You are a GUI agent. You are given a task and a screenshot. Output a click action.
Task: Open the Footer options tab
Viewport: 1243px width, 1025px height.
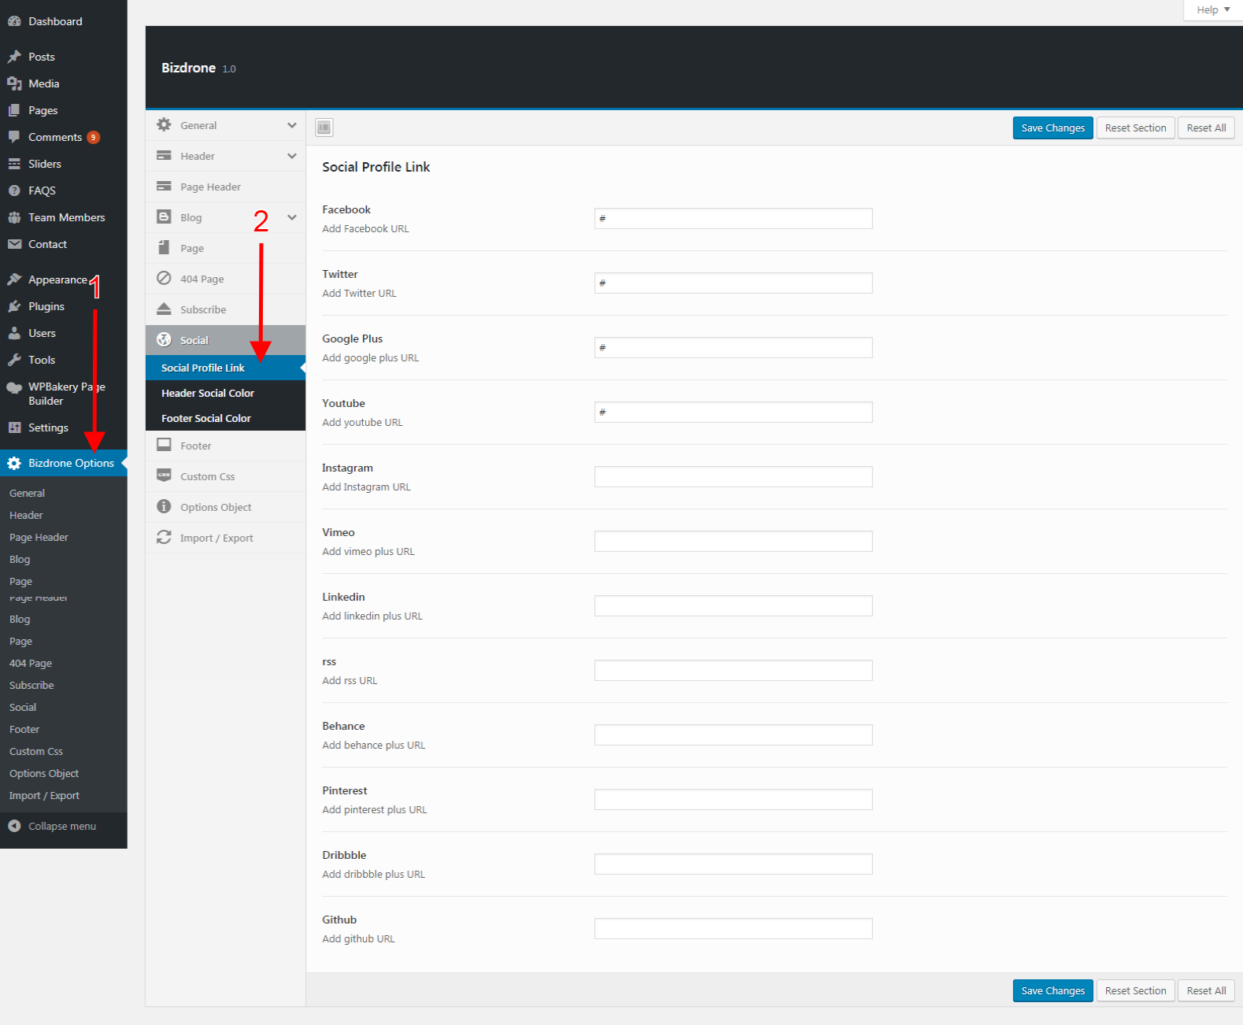[225, 446]
